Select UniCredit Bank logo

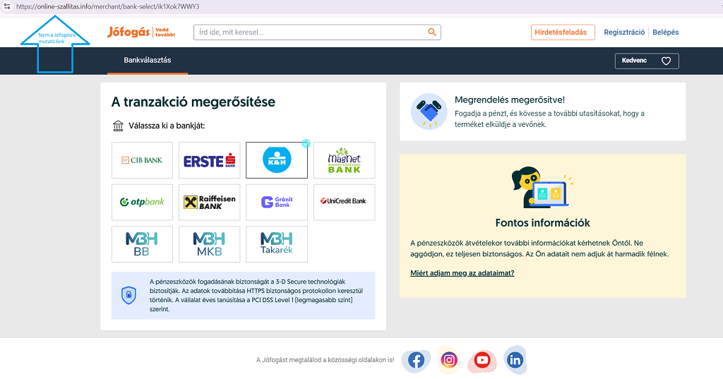tap(344, 202)
